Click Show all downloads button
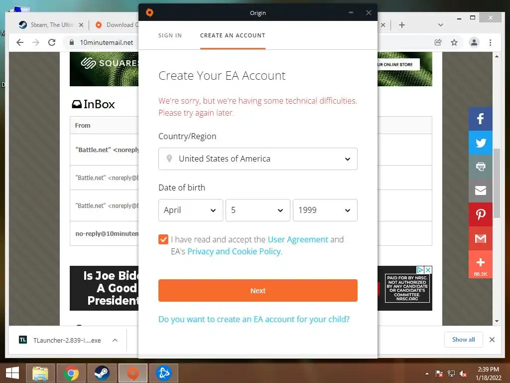The width and height of the screenshot is (510, 383). click(x=464, y=340)
